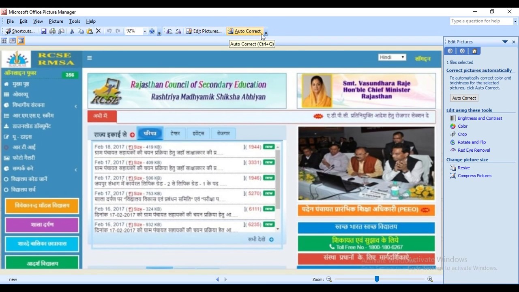Click the Delete X icon in toolbar
The width and height of the screenshot is (519, 292).
(x=98, y=31)
